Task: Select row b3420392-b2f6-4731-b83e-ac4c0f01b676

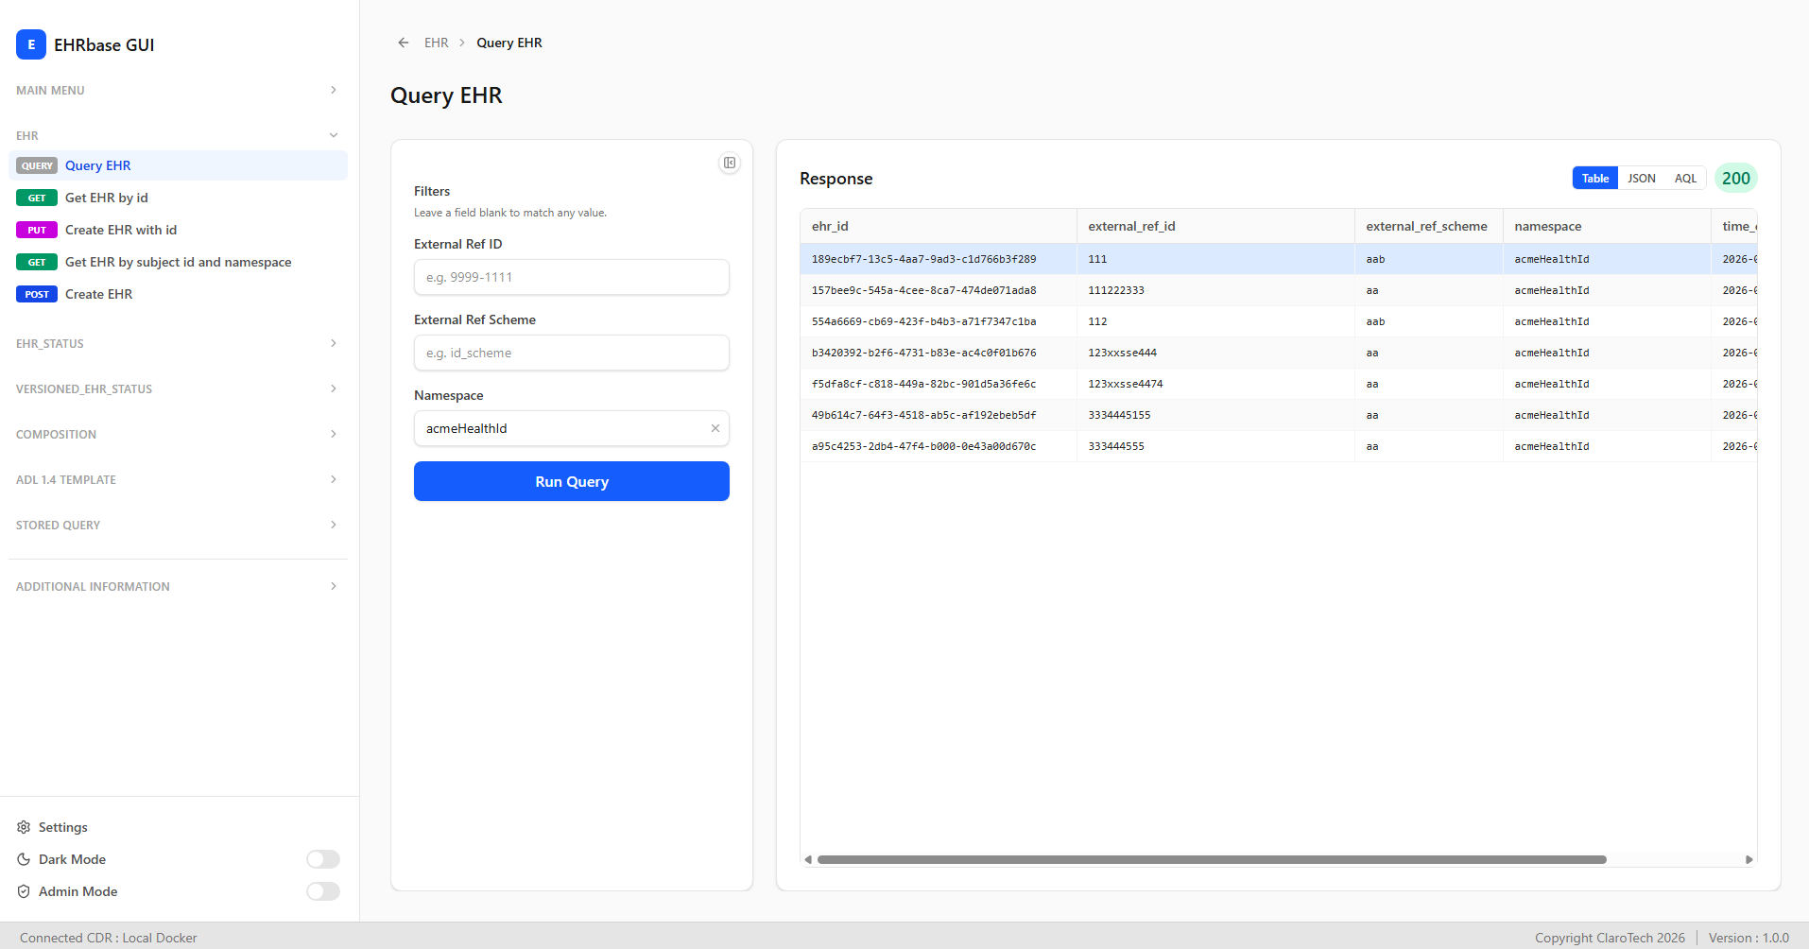Action: pyautogui.click(x=1279, y=353)
